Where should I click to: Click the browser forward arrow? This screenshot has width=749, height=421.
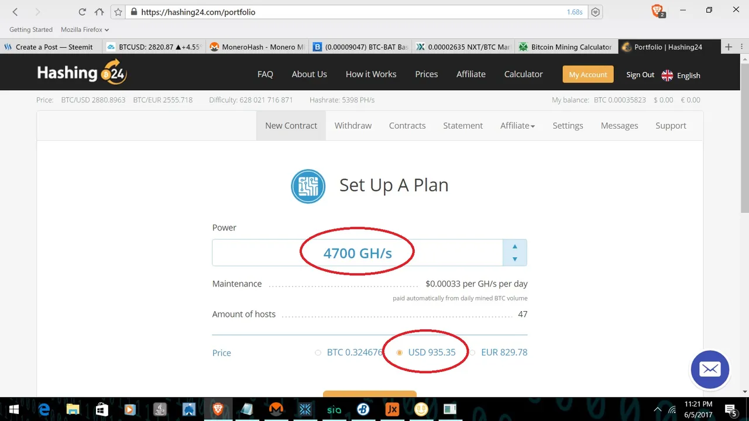[x=37, y=12]
